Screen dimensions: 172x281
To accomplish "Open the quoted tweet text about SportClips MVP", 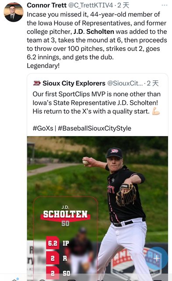I will tap(97, 103).
